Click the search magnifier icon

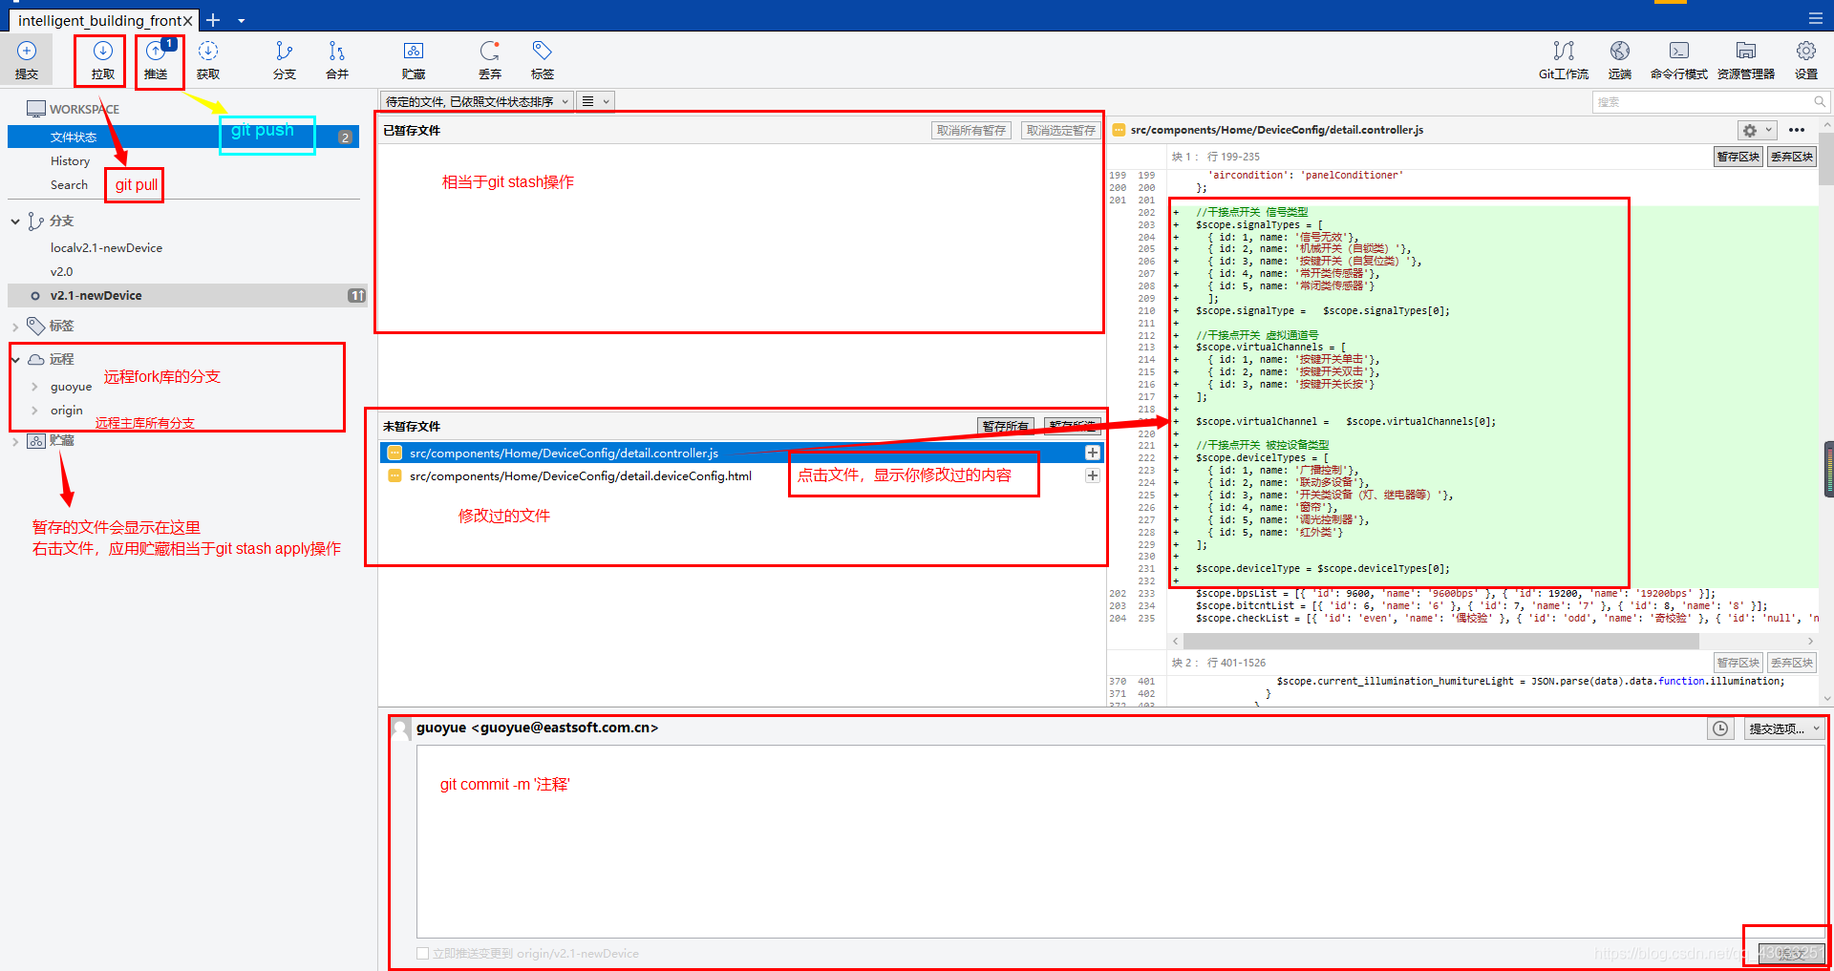coord(1820,101)
